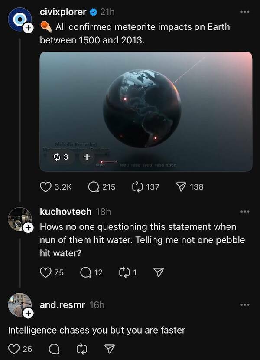Share and.resmr's reply
The image size is (260, 360).
pyautogui.click(x=110, y=348)
